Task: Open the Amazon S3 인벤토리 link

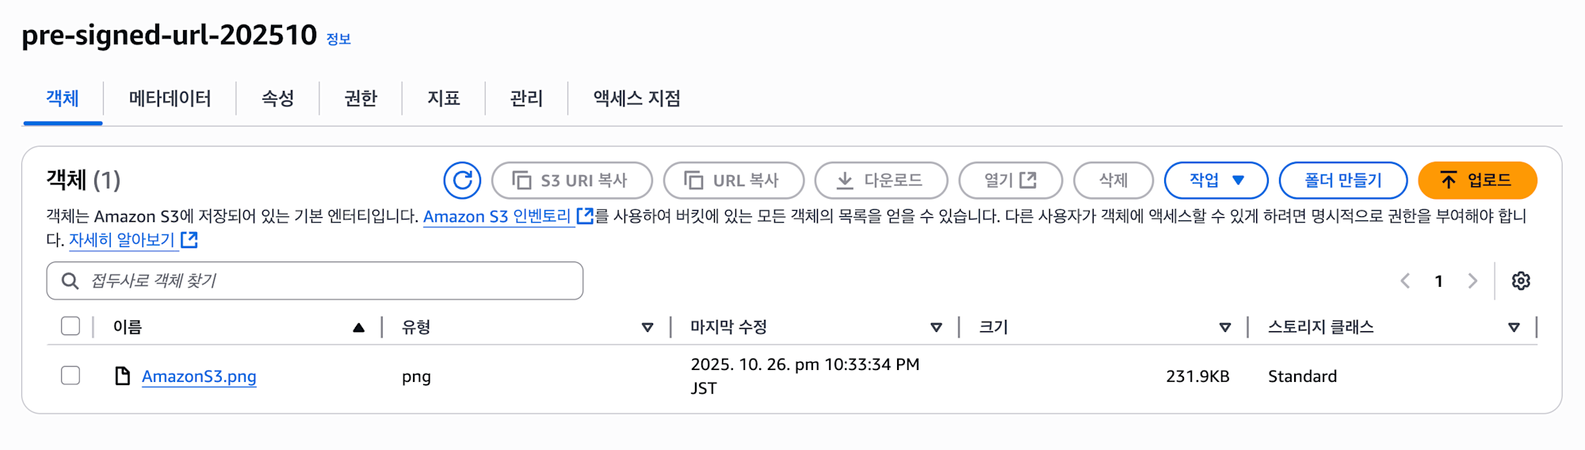Action: coord(497,216)
